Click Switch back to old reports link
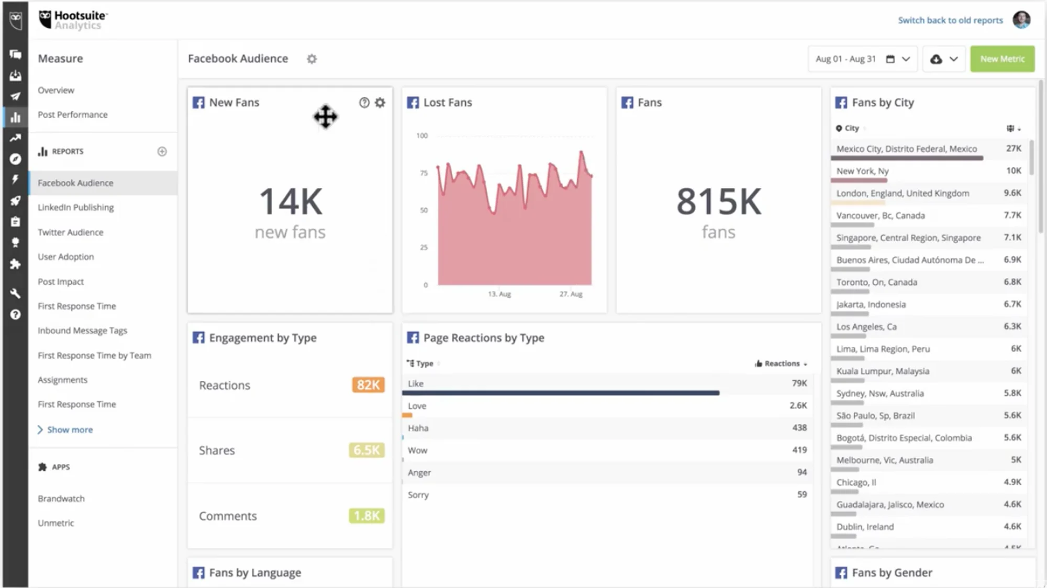 pos(950,20)
